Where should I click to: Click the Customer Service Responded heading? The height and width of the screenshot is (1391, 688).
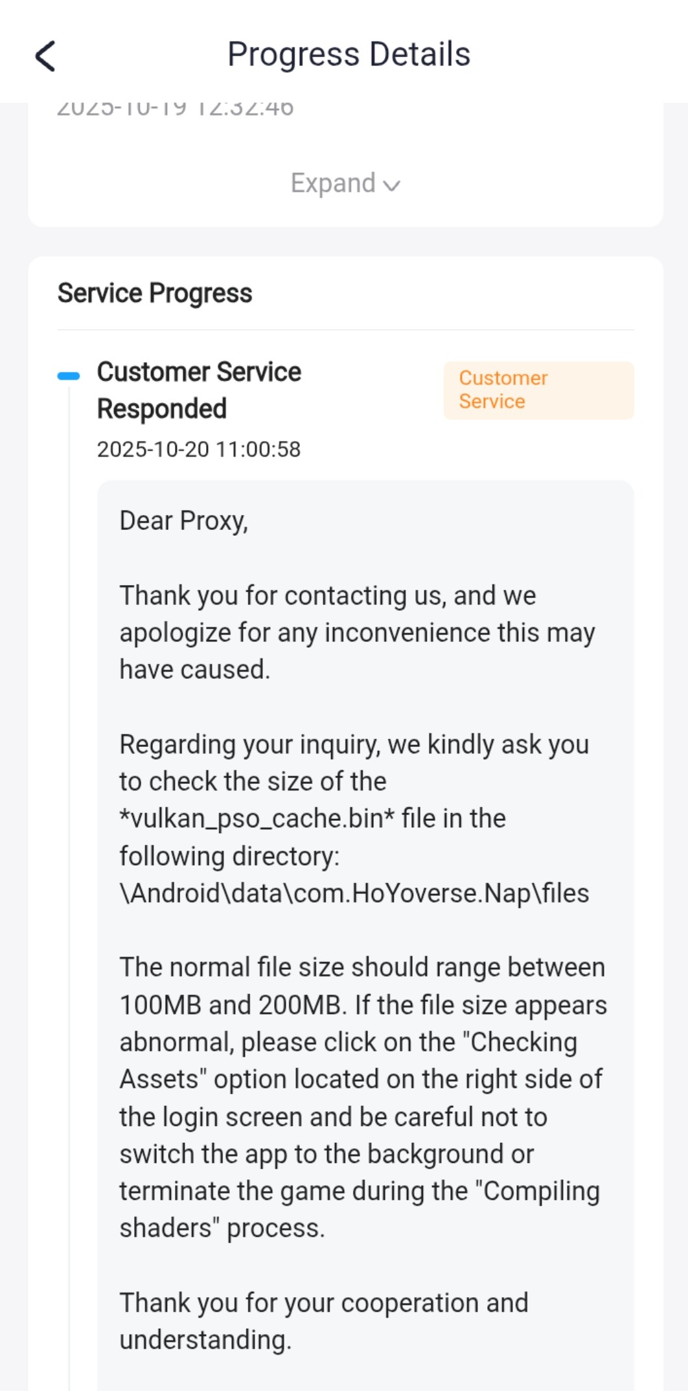199,390
